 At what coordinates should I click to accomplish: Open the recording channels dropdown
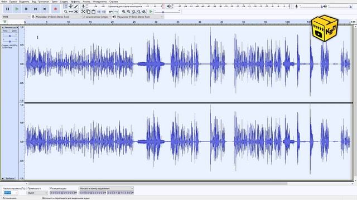click(x=97, y=17)
